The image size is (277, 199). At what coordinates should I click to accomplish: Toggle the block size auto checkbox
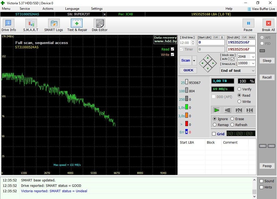click(x=232, y=59)
